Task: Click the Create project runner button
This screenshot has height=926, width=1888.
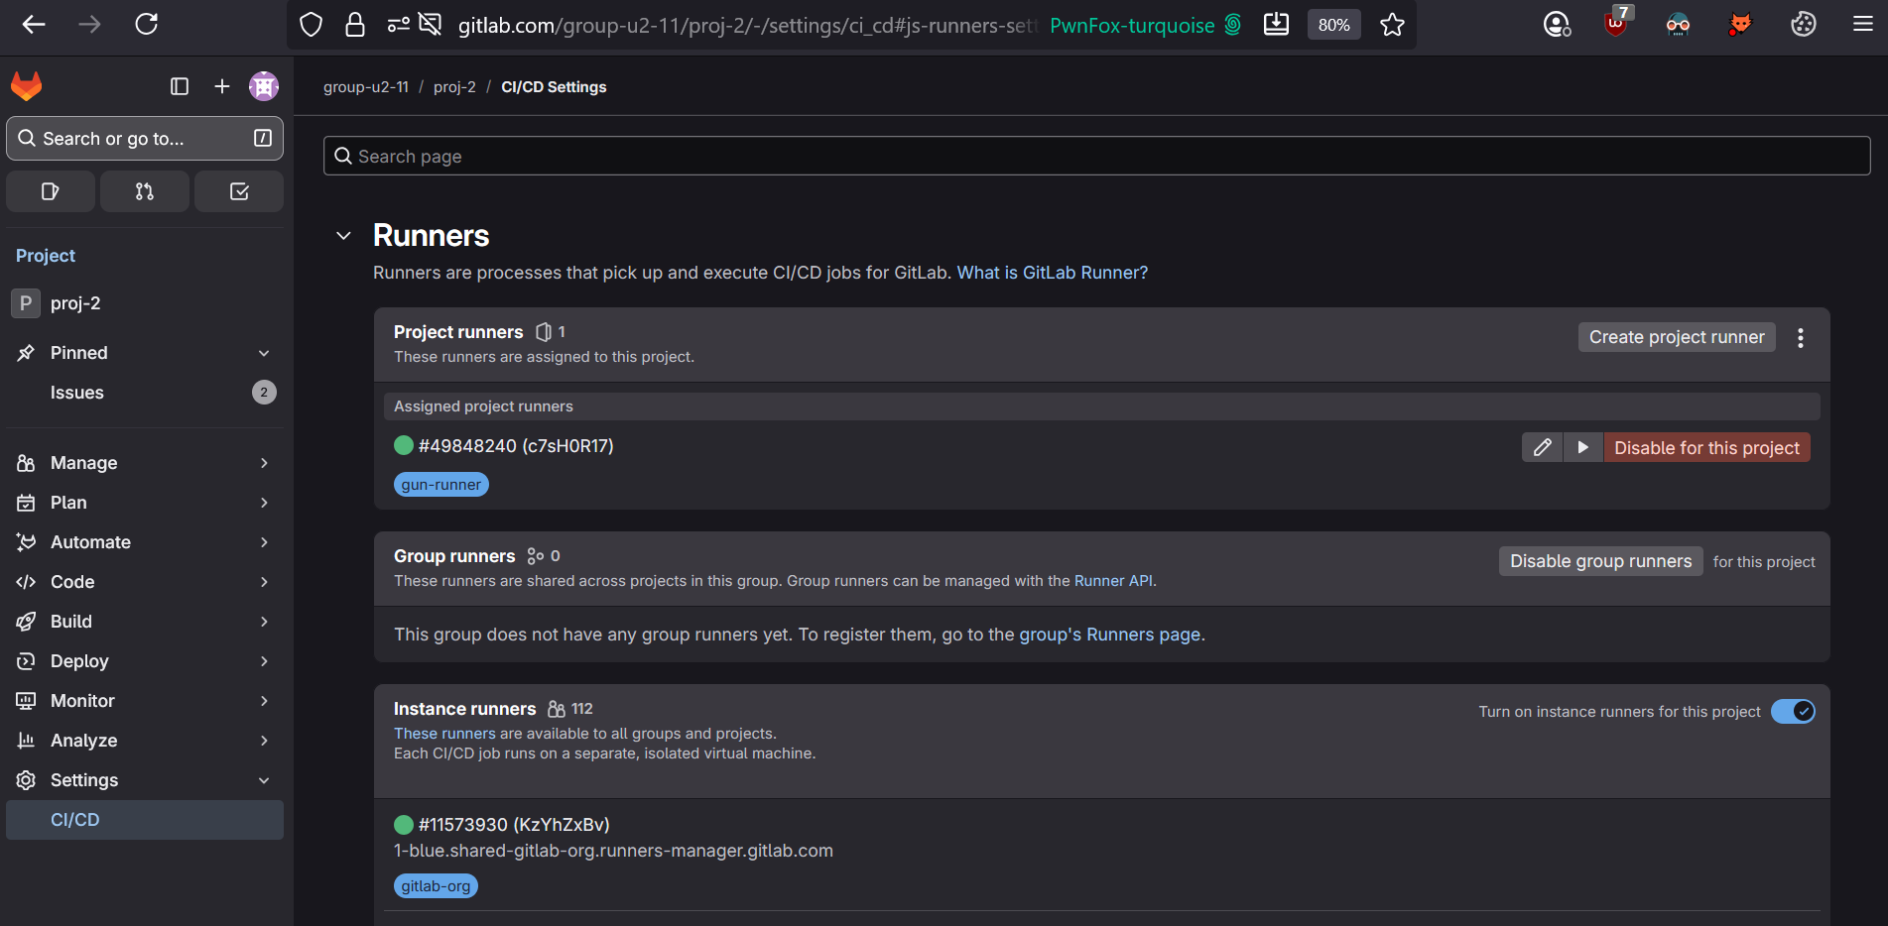Action: point(1676,337)
